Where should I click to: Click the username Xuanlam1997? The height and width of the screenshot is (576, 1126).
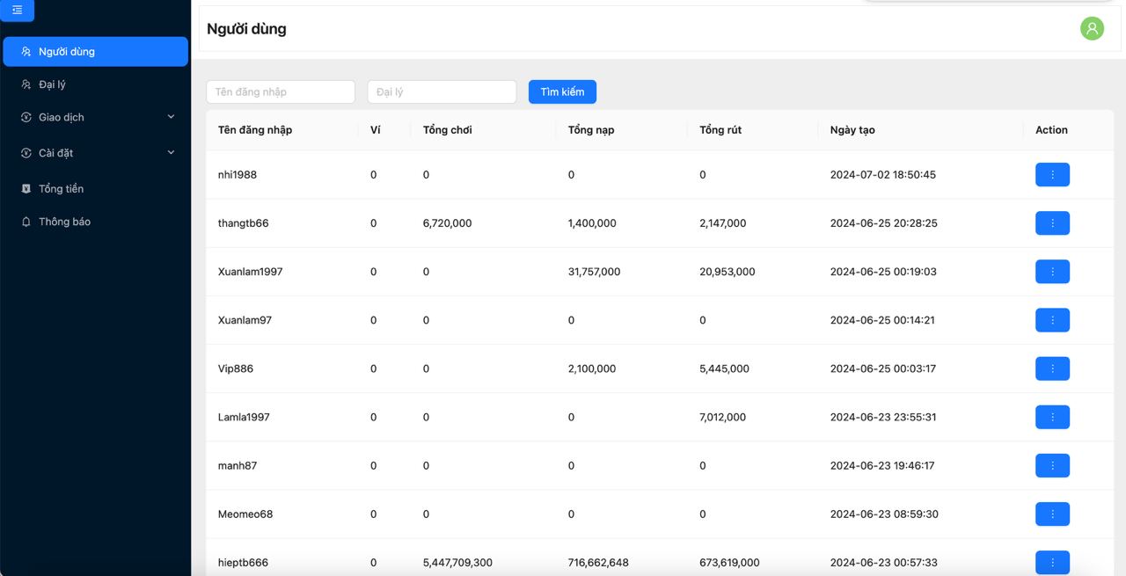coord(251,272)
